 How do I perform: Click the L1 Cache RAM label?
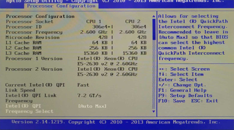click(x=23, y=43)
